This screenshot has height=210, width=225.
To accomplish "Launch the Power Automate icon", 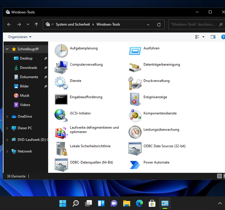I will [x=135, y=165].
